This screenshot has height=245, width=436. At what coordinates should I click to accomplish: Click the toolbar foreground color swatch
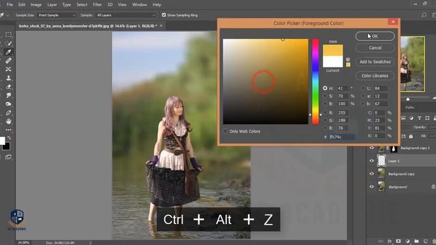pos(2,141)
